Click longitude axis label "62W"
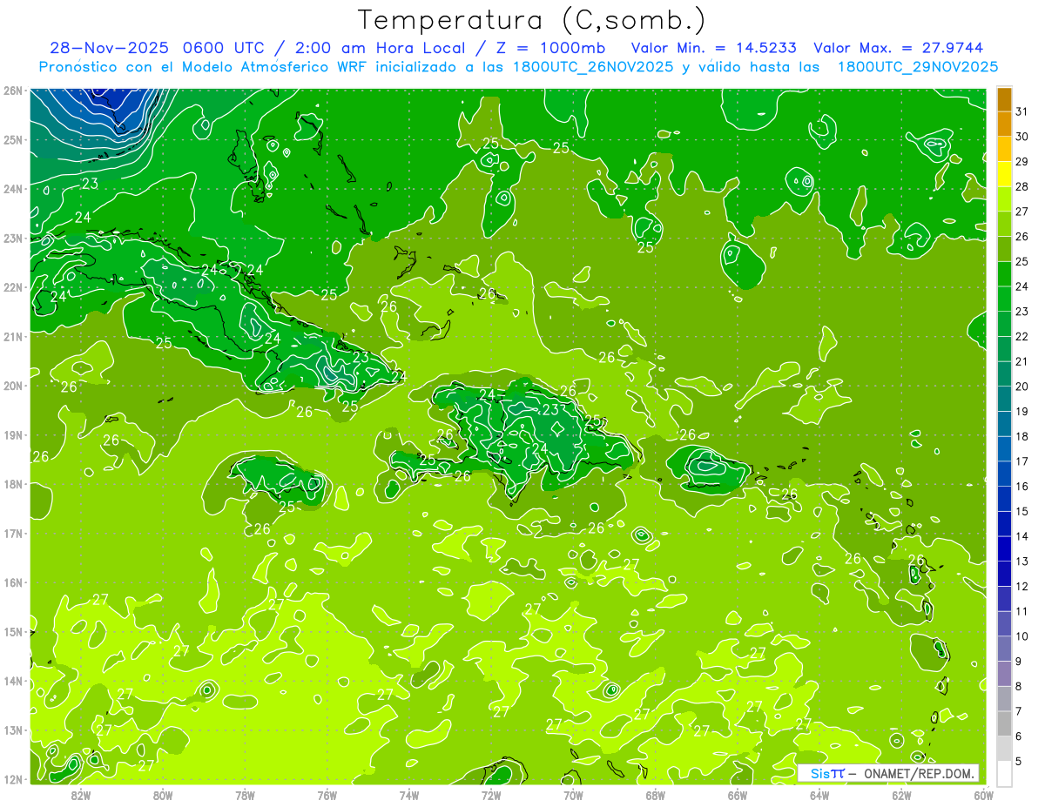Viewport: 1045px width, 807px height. (901, 794)
